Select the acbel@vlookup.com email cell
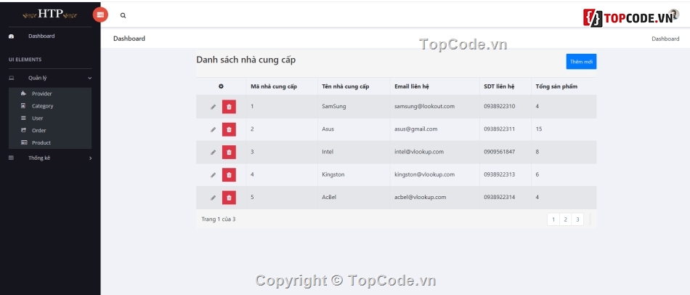Screen dimensions: 690x295 421,197
